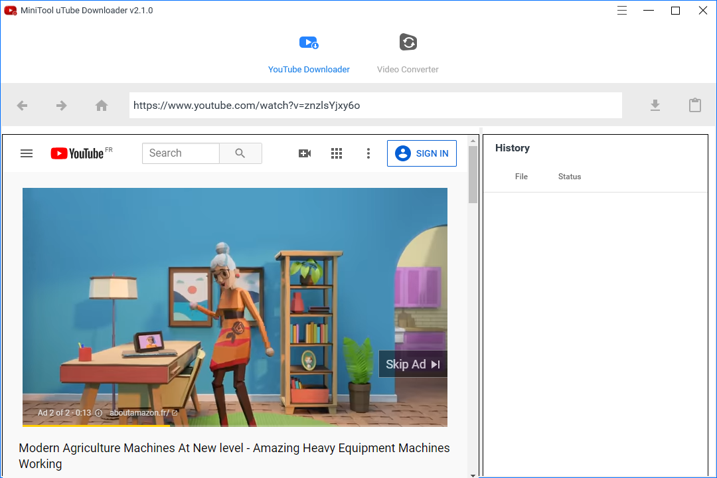Minimize the MiniTool uTube Downloader window
This screenshot has height=478, width=717.
[649, 11]
